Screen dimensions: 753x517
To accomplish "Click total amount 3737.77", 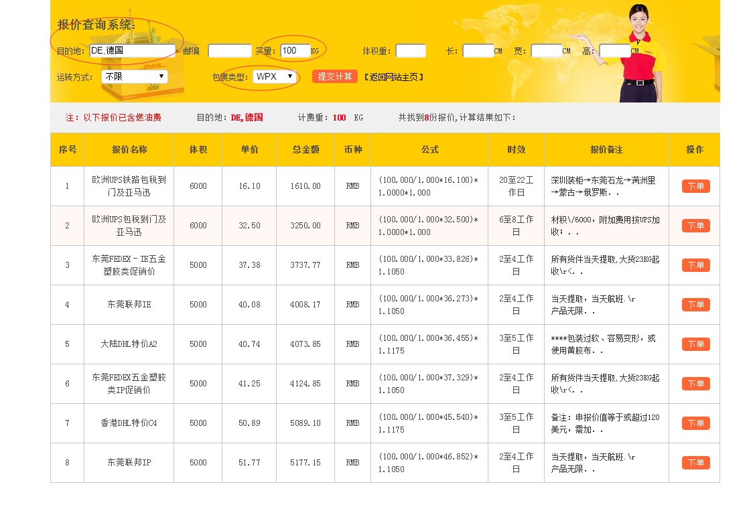I will (x=305, y=265).
